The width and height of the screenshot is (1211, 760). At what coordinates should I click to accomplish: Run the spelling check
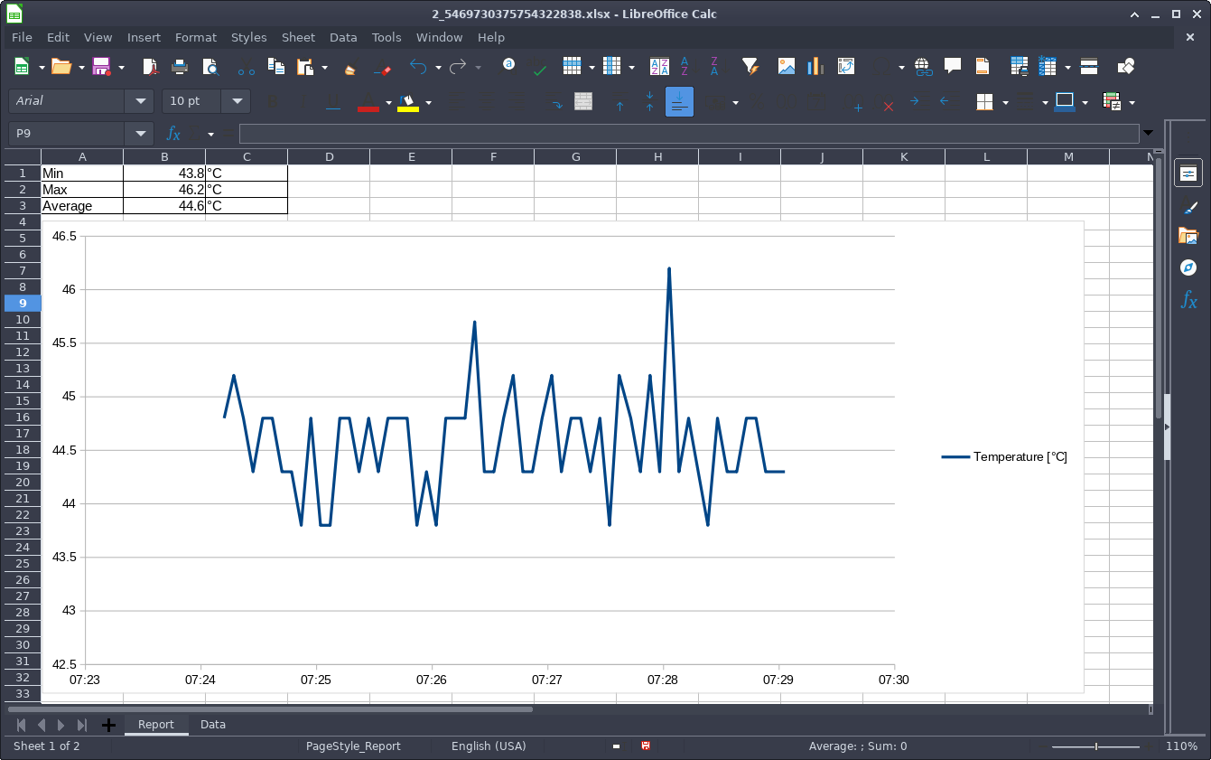tap(539, 66)
